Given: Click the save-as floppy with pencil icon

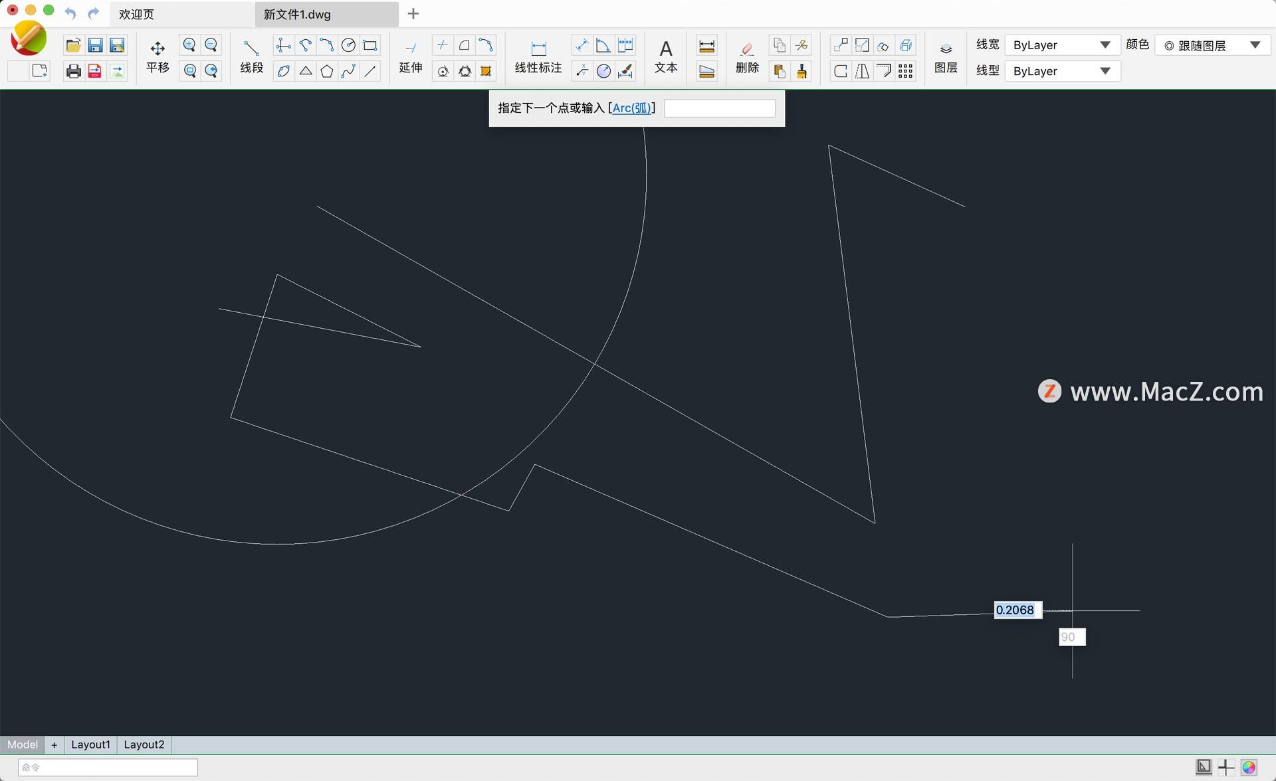Looking at the screenshot, I should click(117, 45).
